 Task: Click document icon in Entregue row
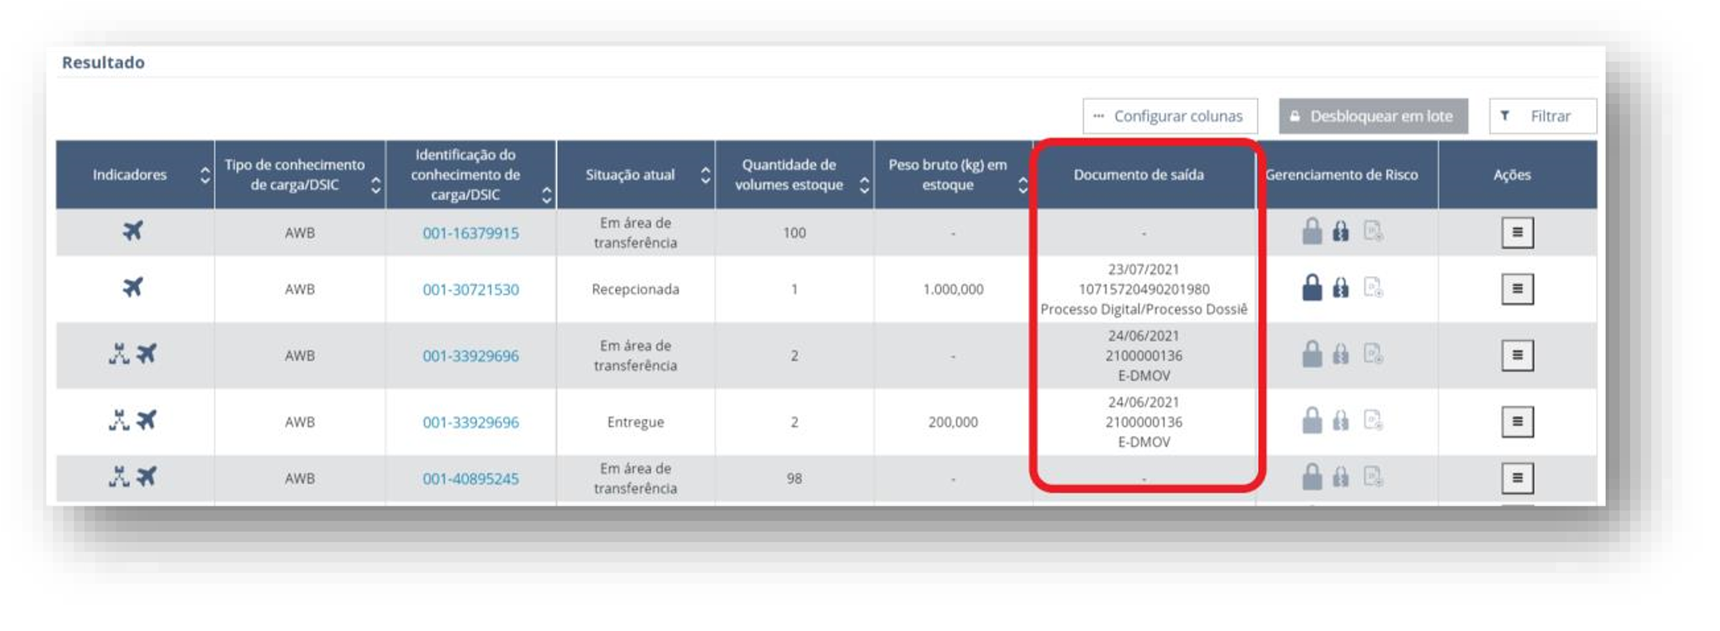[1374, 420]
